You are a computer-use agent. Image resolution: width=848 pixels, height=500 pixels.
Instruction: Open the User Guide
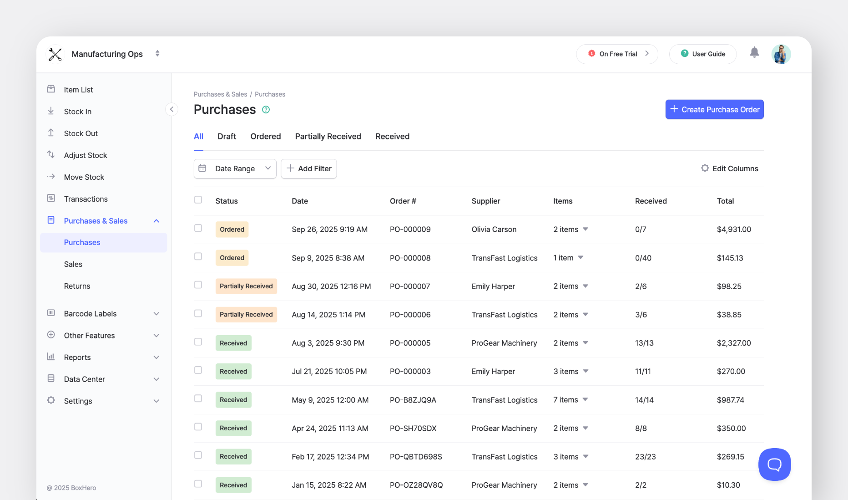coord(702,54)
